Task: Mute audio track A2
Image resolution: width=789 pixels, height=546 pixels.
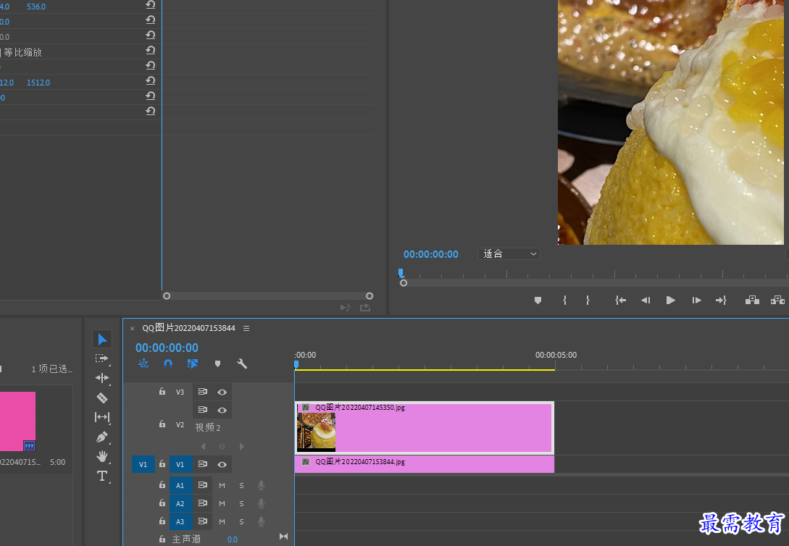Action: click(222, 504)
